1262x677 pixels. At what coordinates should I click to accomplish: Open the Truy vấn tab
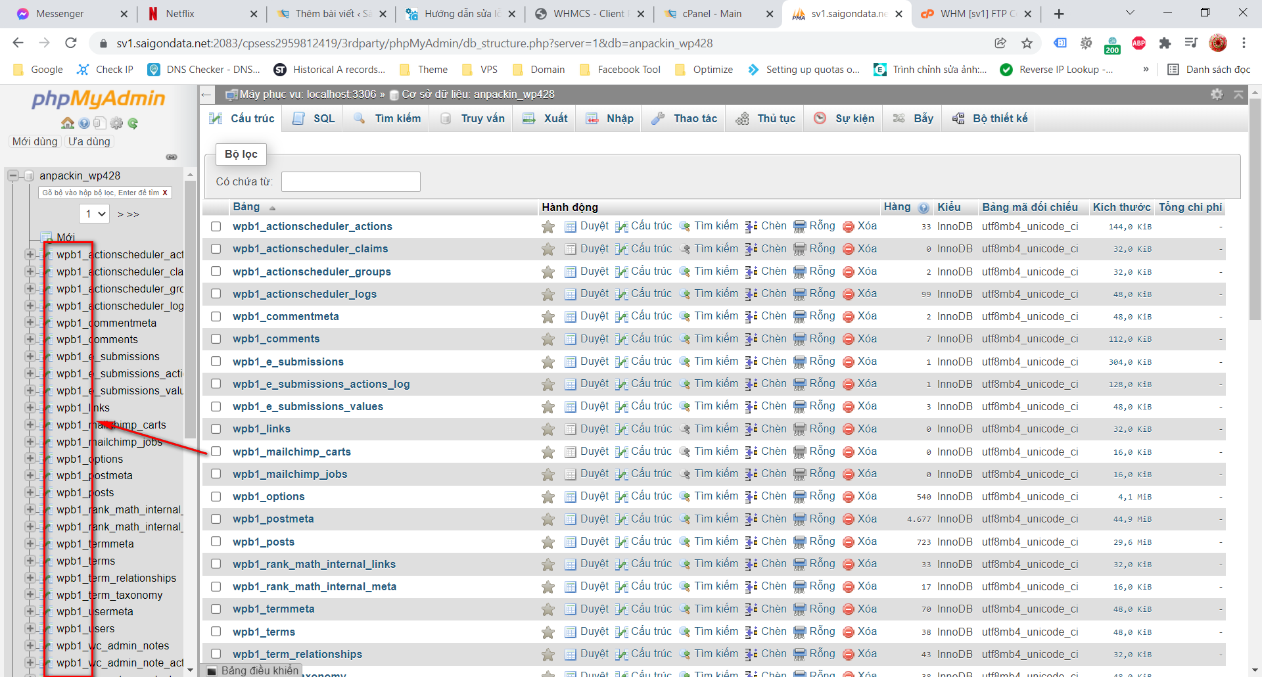[472, 119]
